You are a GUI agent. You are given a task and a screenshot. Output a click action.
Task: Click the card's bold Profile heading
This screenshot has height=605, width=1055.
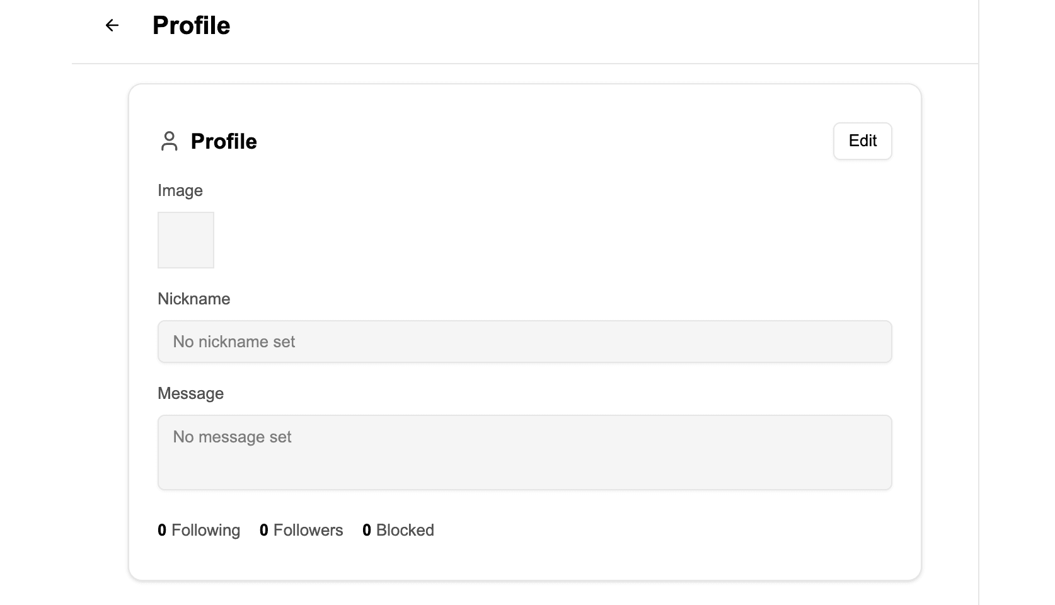(x=224, y=141)
